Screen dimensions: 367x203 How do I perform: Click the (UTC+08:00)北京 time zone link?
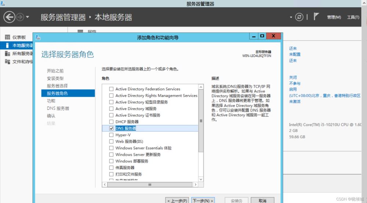tap(325, 96)
